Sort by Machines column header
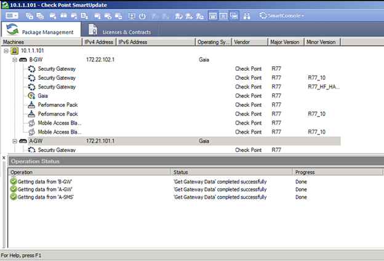Viewport: 384px width, 261px height. [41, 42]
